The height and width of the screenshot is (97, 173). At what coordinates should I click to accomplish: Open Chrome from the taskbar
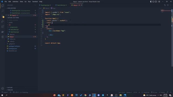click(x=85, y=95)
